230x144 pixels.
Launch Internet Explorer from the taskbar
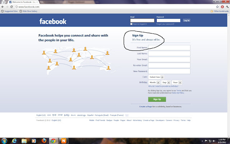click(14, 141)
